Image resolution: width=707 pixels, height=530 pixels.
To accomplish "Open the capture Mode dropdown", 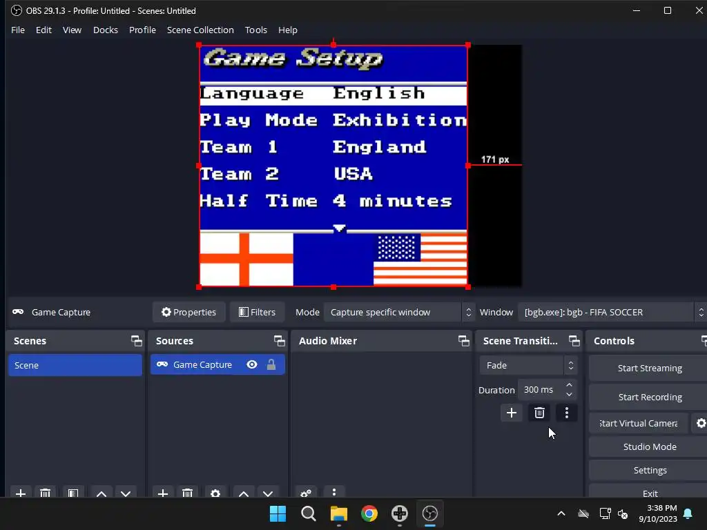I will coord(398,312).
